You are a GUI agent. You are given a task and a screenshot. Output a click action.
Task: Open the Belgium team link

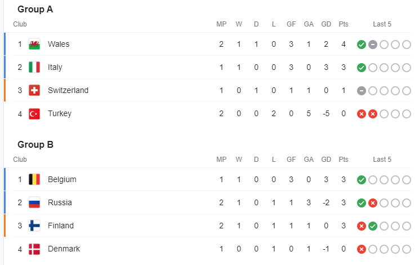pyautogui.click(x=62, y=179)
